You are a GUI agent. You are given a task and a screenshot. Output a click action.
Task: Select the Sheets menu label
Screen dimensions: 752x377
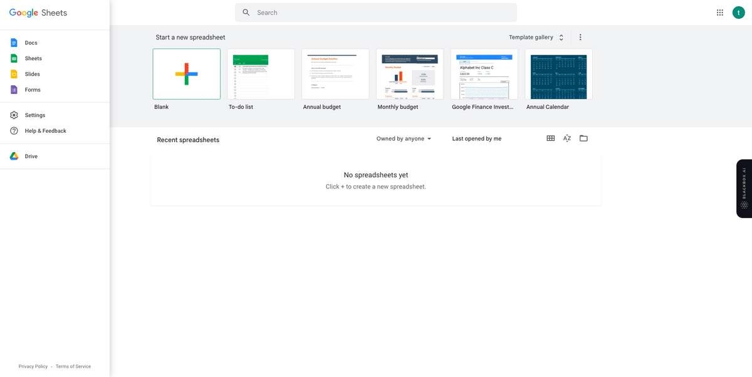pos(33,59)
